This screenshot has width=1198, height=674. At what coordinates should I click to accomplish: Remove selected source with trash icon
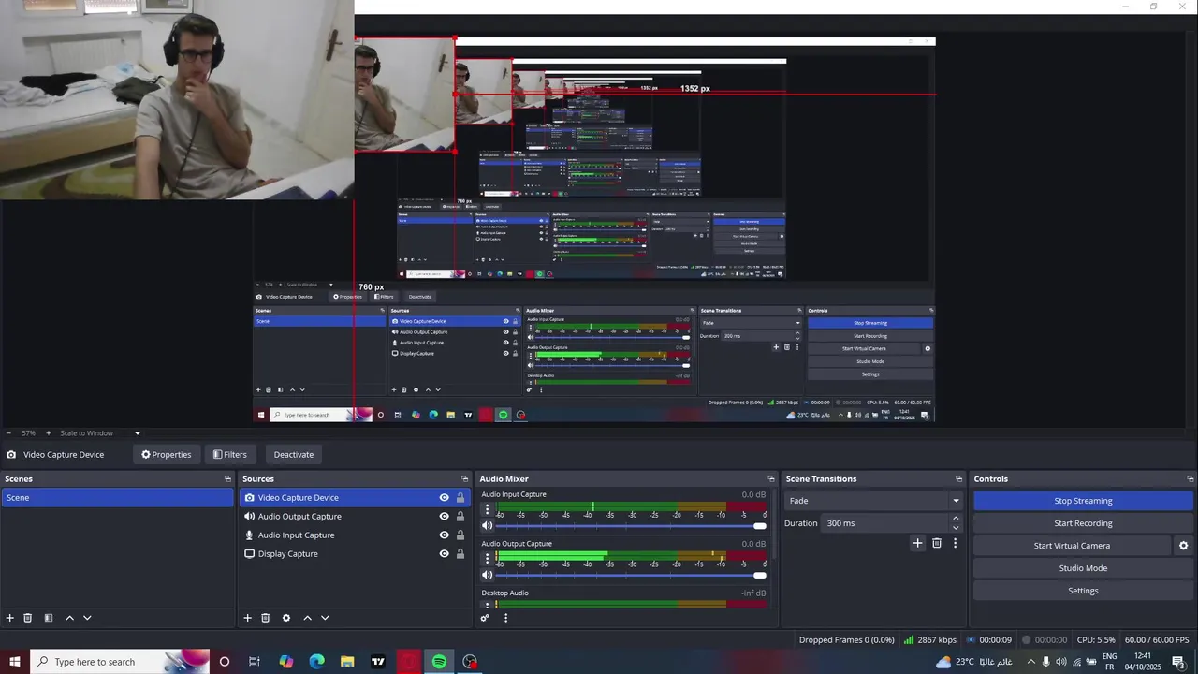[266, 618]
